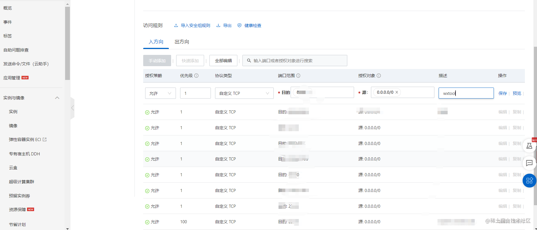Open 专有宿主机 DDH
The image size is (537, 230).
pos(25,154)
